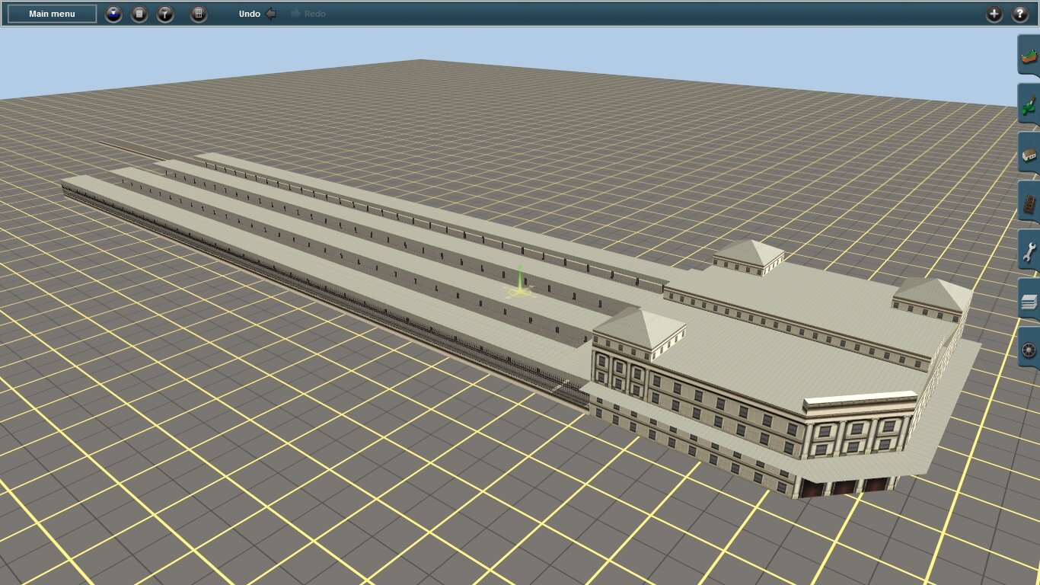Open the Topology tools tab
Image resolution: width=1040 pixels, height=585 pixels.
(x=1029, y=55)
